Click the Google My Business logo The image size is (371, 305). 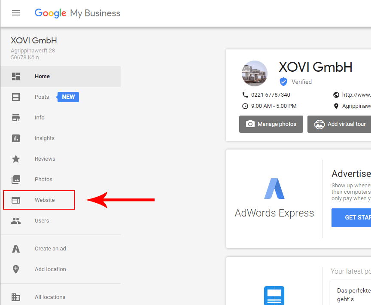(x=77, y=13)
